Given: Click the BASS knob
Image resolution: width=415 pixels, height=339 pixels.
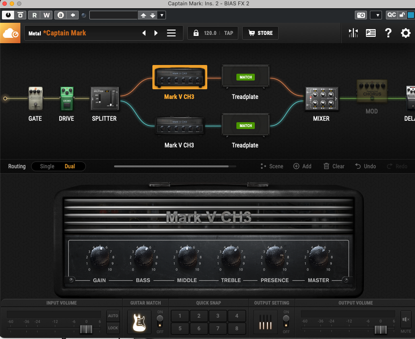Looking at the screenshot, I should [x=144, y=256].
